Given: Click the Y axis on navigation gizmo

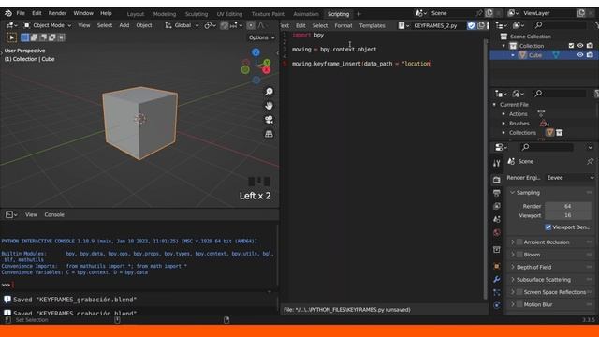Looking at the screenshot, I should point(267,63).
